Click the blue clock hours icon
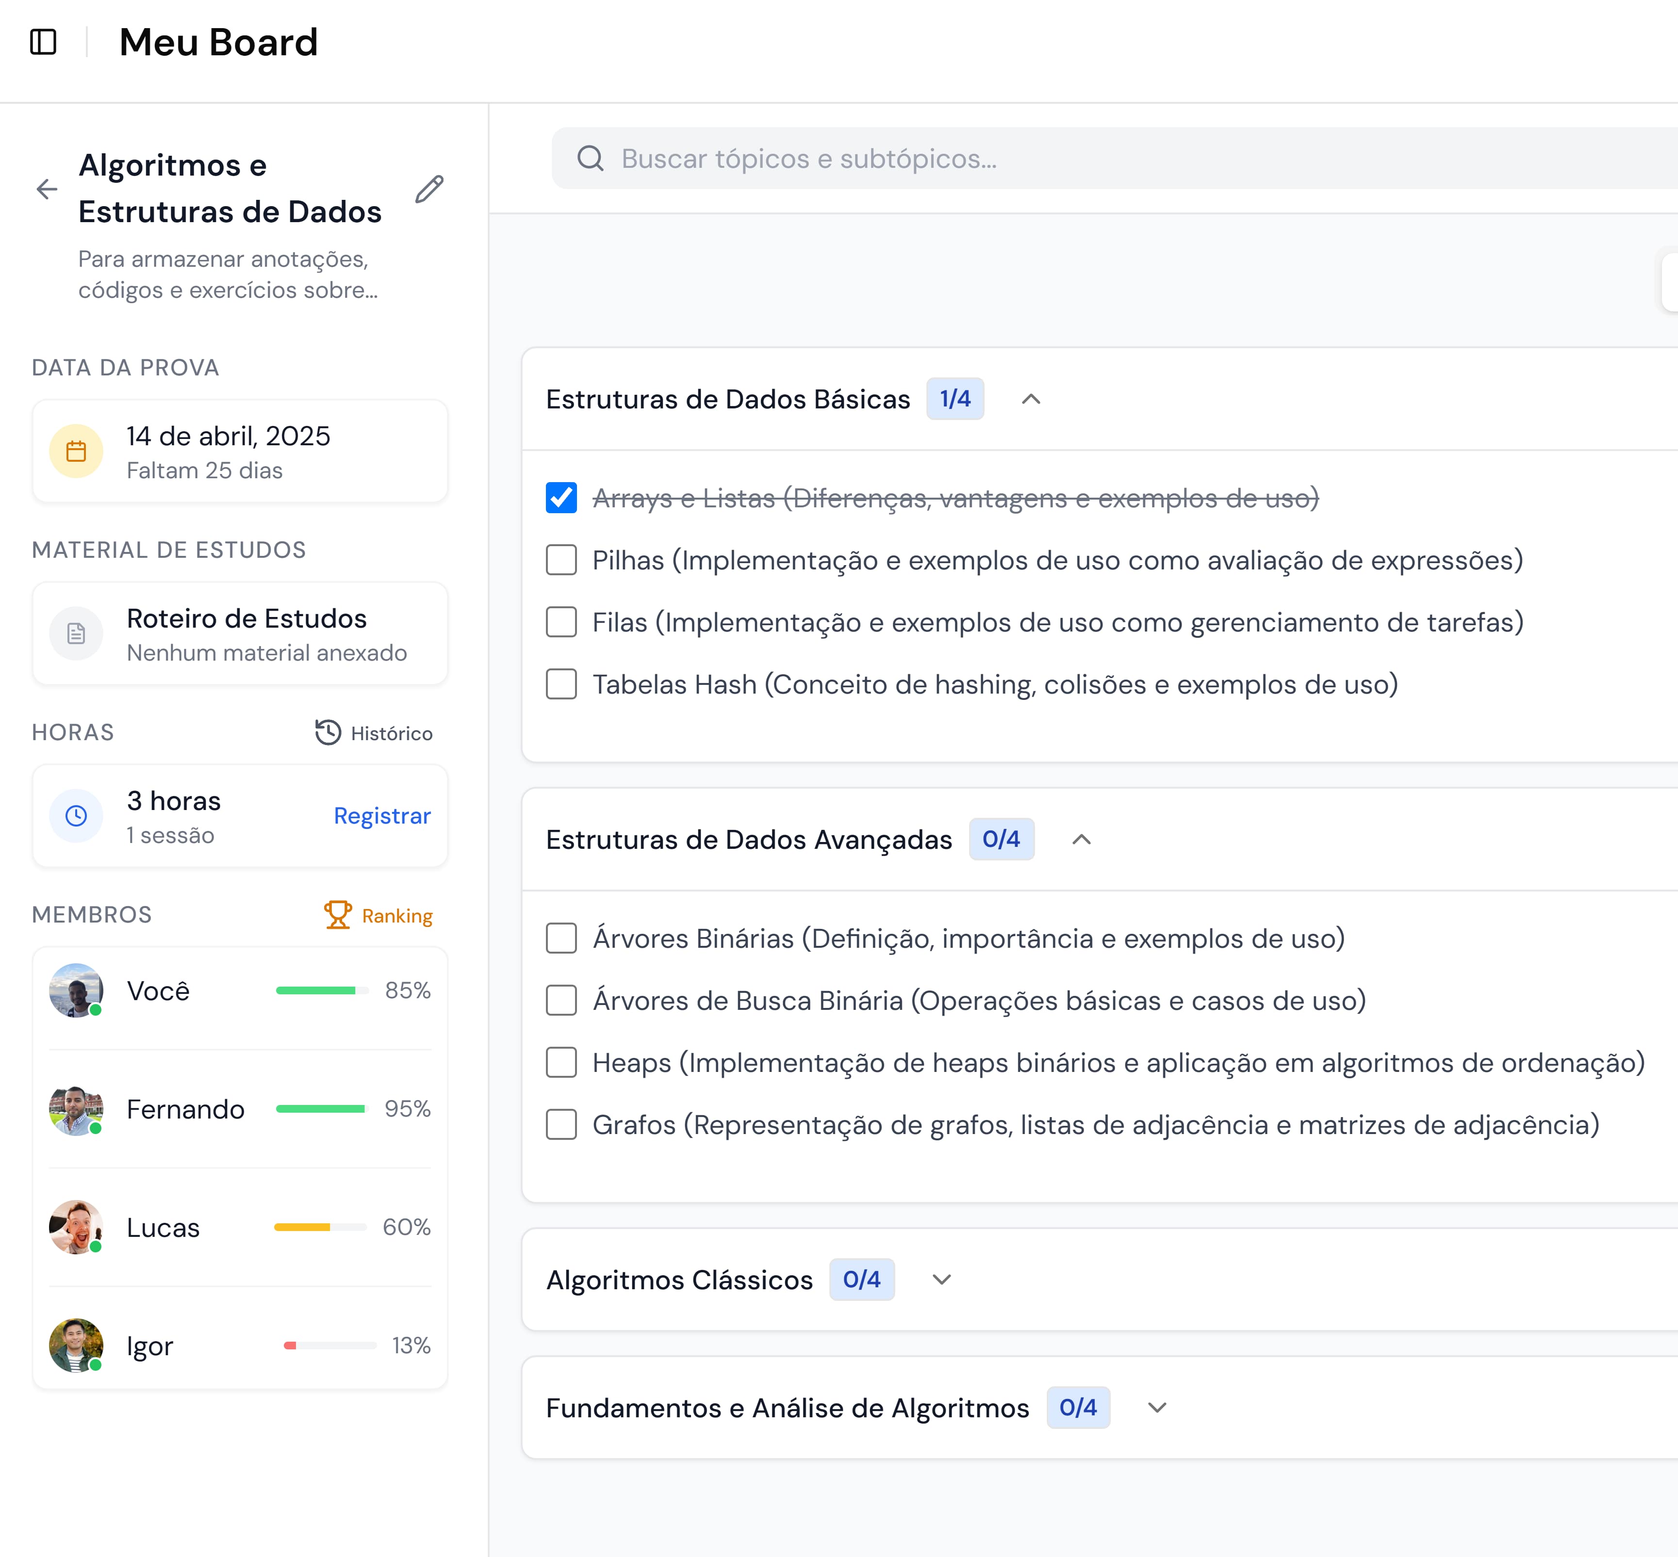The width and height of the screenshot is (1678, 1557). 76,815
